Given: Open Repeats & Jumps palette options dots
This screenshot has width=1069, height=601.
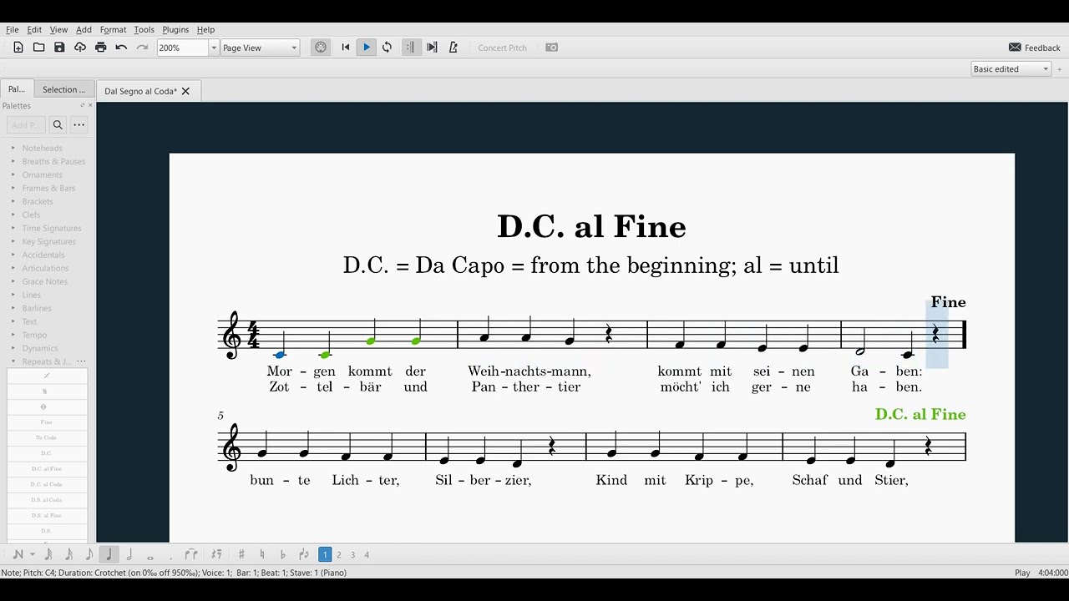Looking at the screenshot, I should (x=81, y=361).
